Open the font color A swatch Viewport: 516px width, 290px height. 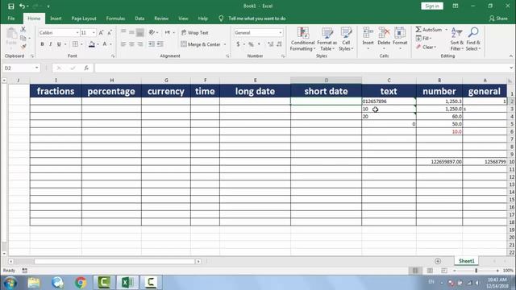pos(105,44)
